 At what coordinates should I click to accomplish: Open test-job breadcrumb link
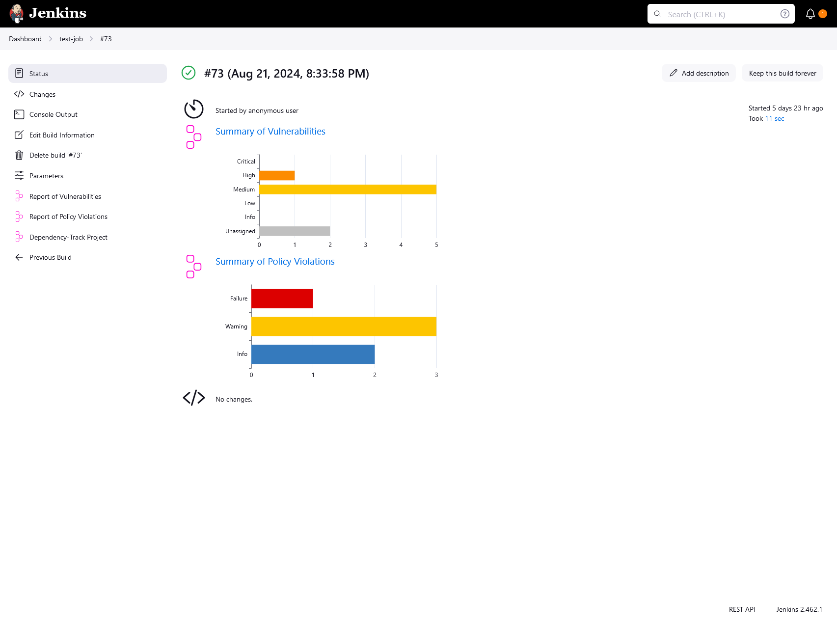point(71,39)
